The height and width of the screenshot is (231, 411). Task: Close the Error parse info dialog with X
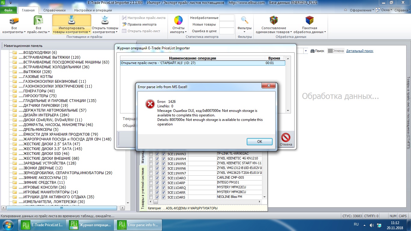(x=268, y=86)
